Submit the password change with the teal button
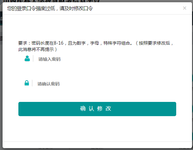The image size is (193, 150). pyautogui.click(x=97, y=109)
